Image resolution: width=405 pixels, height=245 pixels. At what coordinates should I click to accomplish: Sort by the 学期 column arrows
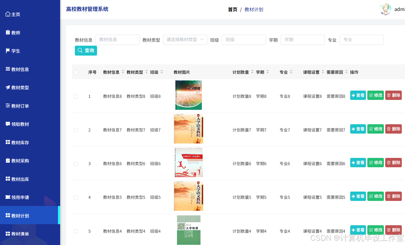coord(268,72)
